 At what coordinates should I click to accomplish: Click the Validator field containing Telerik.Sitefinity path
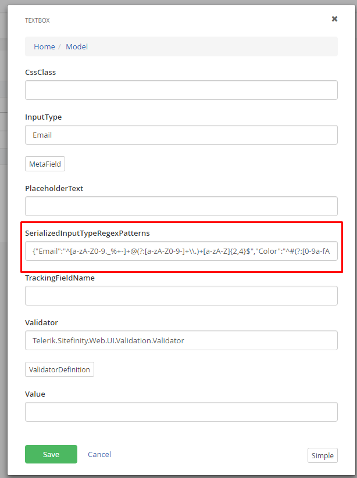tap(181, 340)
